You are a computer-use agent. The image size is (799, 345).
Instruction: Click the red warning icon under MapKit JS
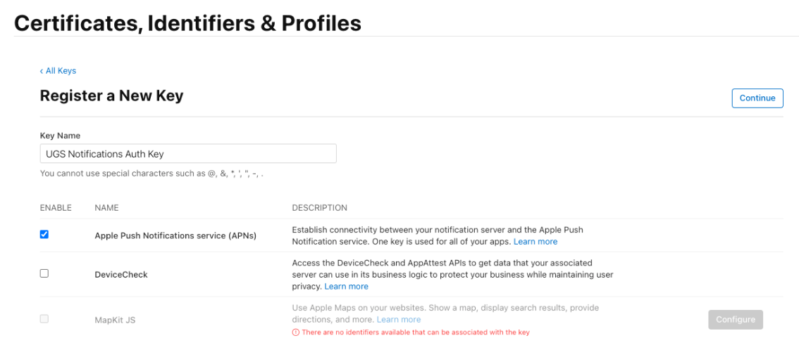click(296, 332)
